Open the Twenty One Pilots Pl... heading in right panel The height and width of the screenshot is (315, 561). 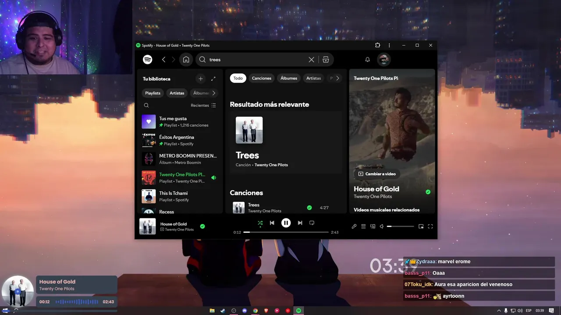(376, 78)
